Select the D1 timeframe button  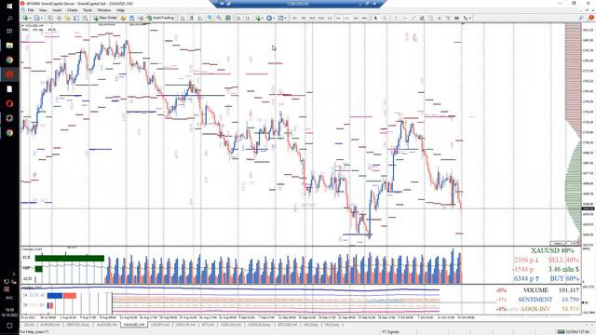(x=347, y=18)
